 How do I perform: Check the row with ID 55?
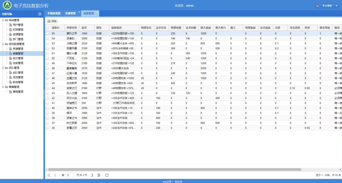point(47,34)
